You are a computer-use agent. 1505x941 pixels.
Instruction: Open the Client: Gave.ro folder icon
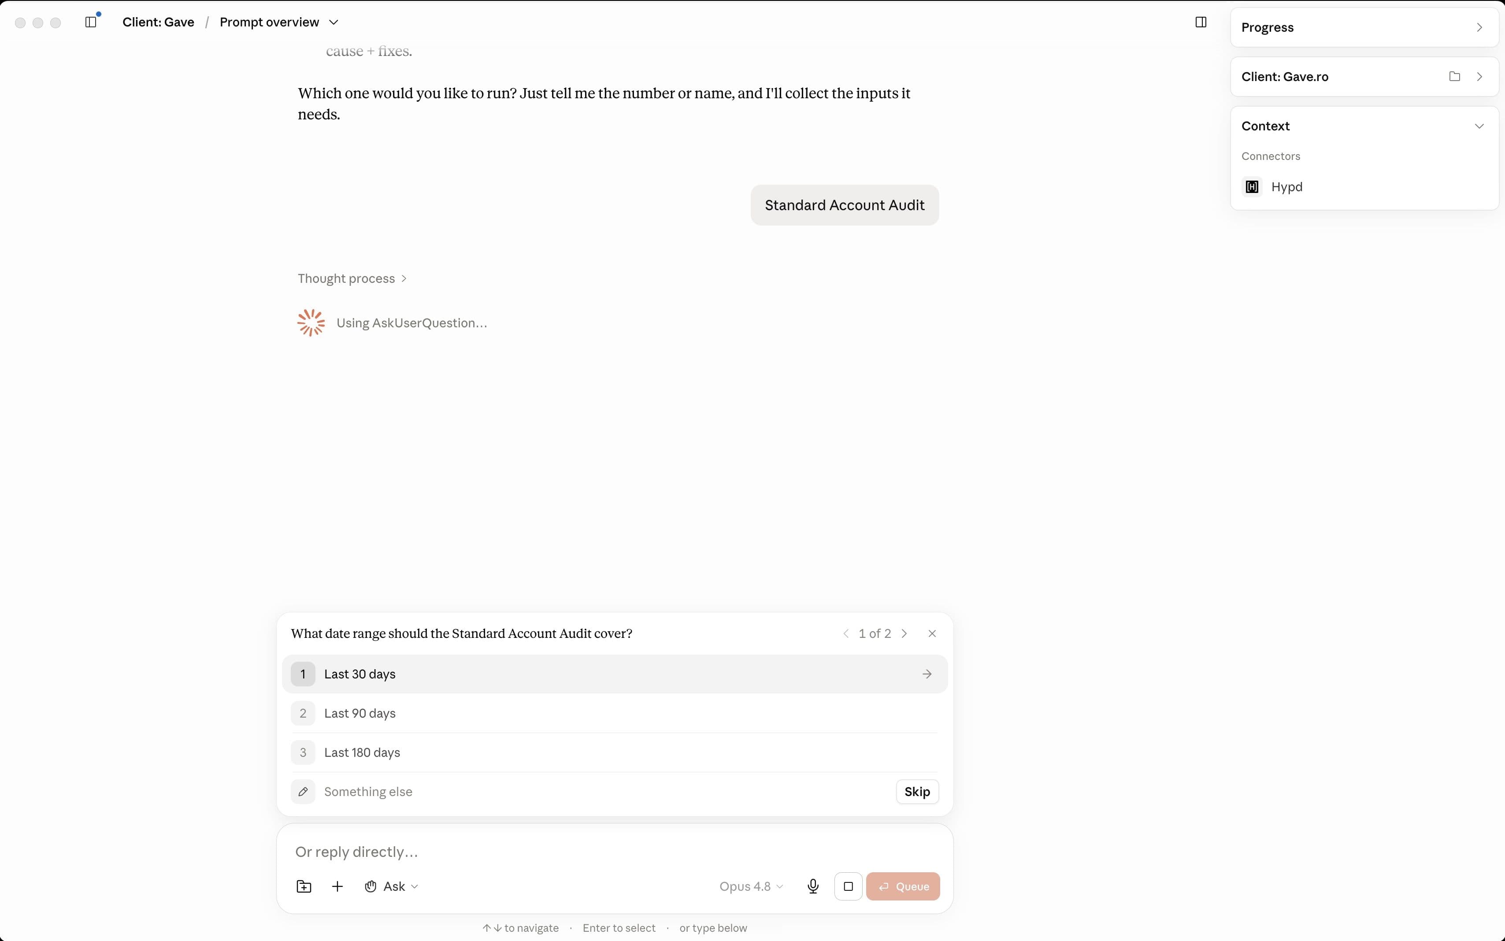(1454, 77)
